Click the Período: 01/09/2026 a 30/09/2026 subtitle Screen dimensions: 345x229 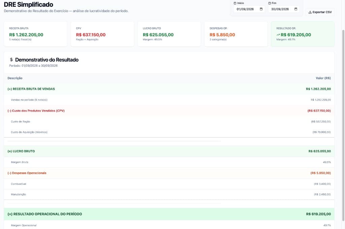33,66
